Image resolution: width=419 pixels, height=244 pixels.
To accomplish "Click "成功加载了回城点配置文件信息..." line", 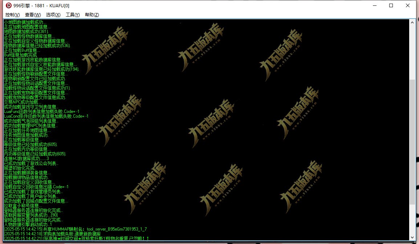I will pos(36,201).
